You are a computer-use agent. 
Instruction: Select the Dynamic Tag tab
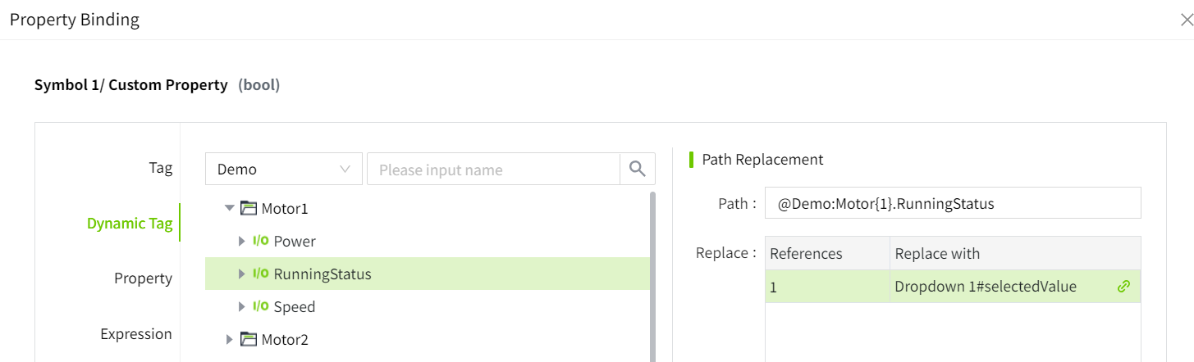click(x=130, y=224)
